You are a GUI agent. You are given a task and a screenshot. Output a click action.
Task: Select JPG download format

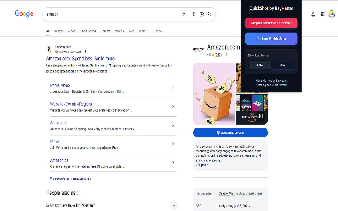(x=283, y=65)
